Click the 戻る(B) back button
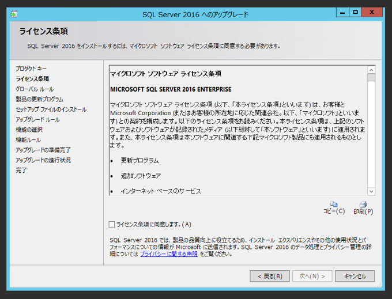The width and height of the screenshot is (392, 299). [270, 276]
